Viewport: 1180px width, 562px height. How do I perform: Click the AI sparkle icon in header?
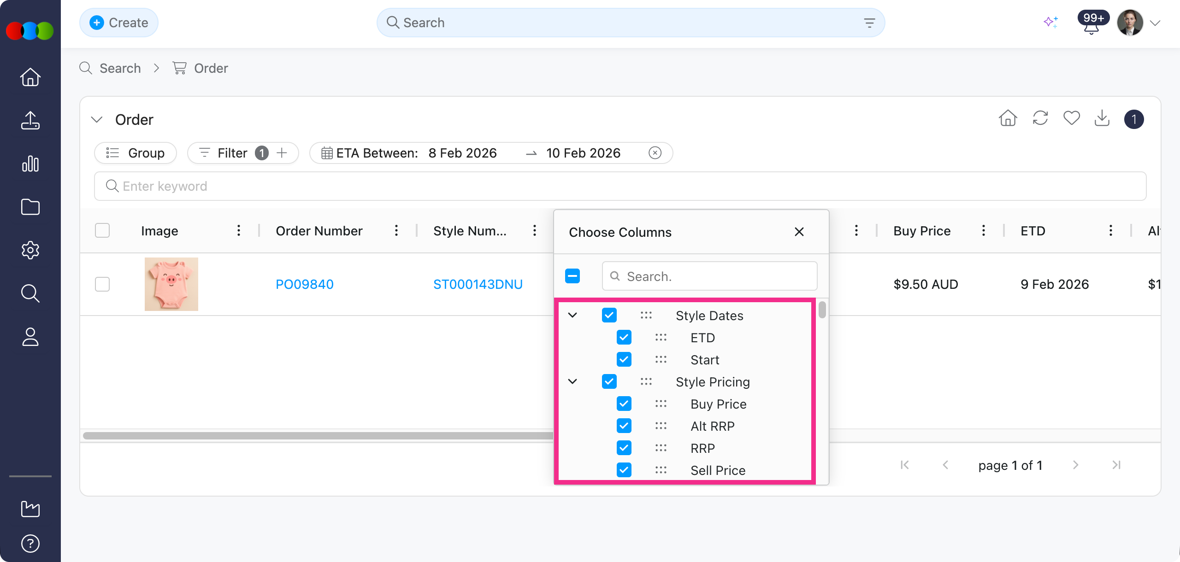[1050, 22]
